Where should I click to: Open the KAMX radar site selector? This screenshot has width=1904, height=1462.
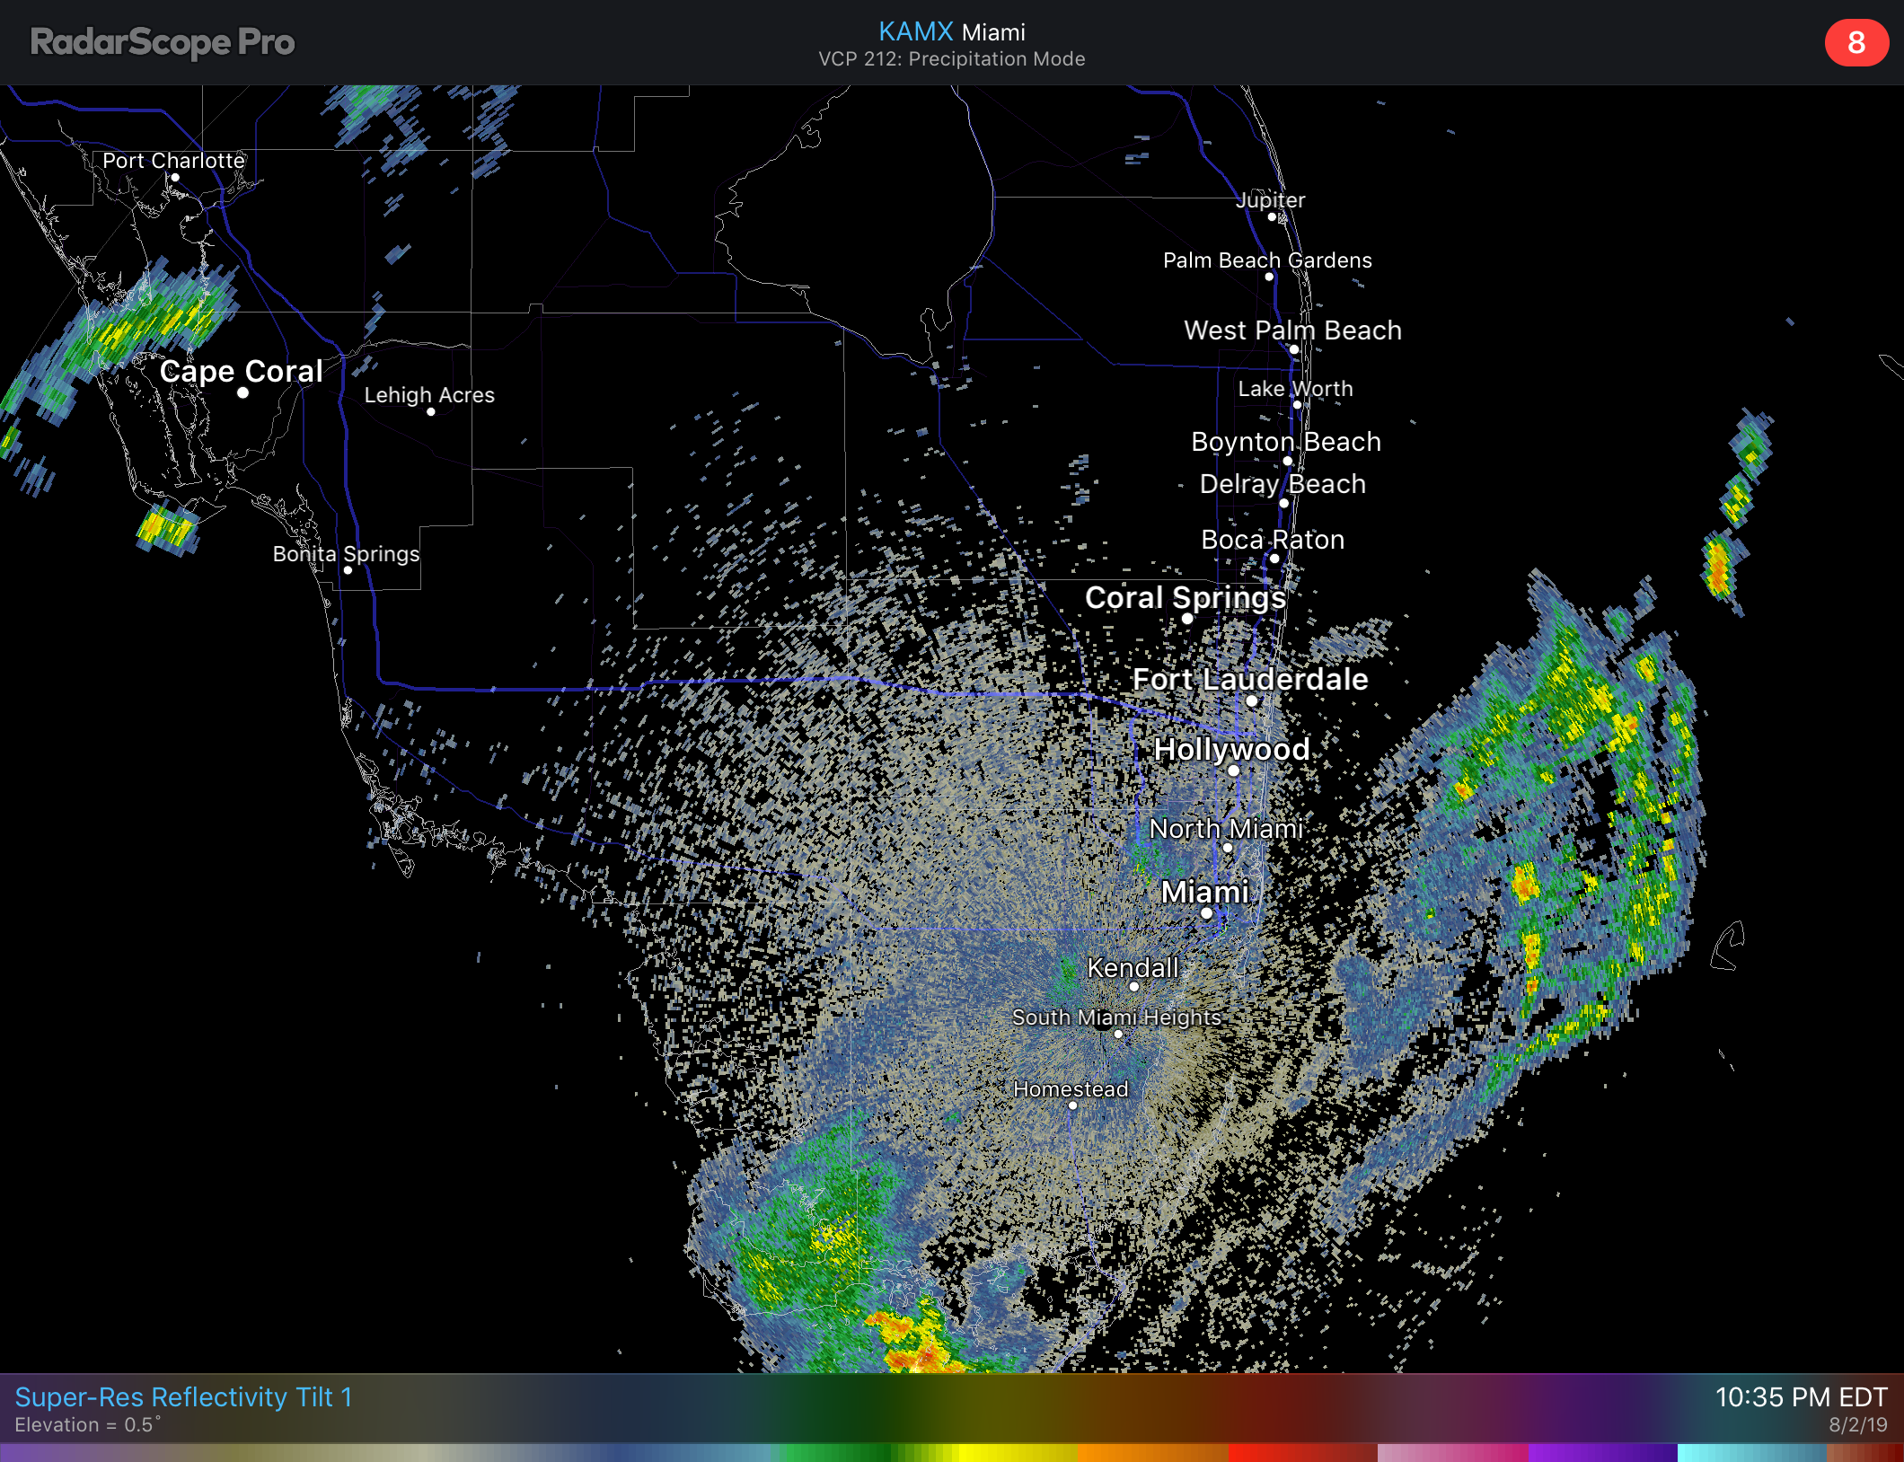point(915,31)
